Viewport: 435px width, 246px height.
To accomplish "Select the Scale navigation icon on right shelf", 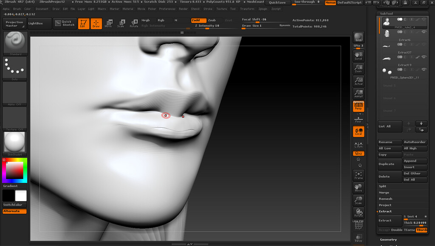I will [x=358, y=199].
